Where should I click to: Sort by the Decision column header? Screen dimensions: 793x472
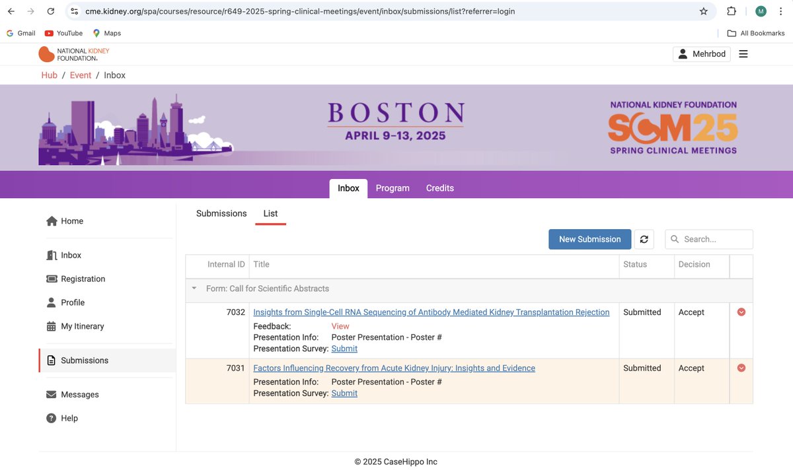(x=694, y=264)
